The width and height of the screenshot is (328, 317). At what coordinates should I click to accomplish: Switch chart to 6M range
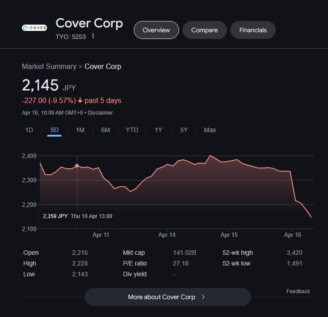(106, 130)
